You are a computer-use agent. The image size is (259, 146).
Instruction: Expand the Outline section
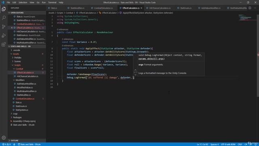tap(15, 141)
